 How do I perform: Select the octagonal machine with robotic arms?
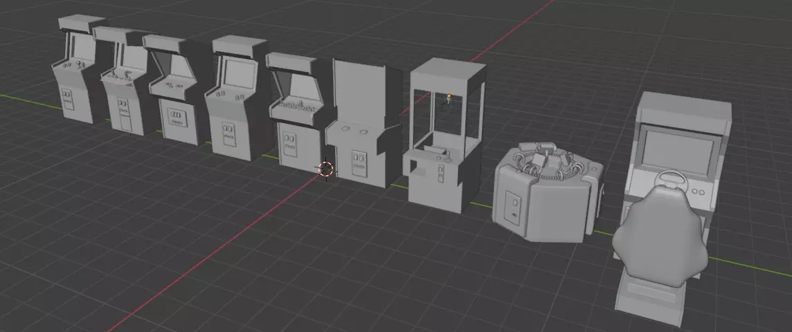548,191
